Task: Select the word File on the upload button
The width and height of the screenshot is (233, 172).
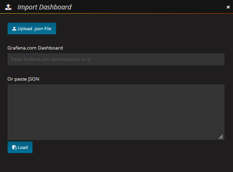Action: click(48, 29)
